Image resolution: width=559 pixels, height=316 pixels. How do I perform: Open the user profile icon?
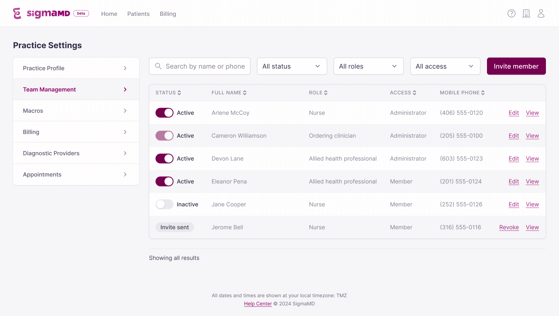pos(541,13)
